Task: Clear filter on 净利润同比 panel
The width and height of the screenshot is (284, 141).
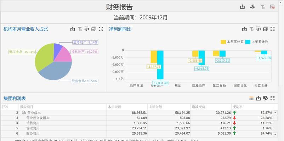Action: tap(251, 29)
